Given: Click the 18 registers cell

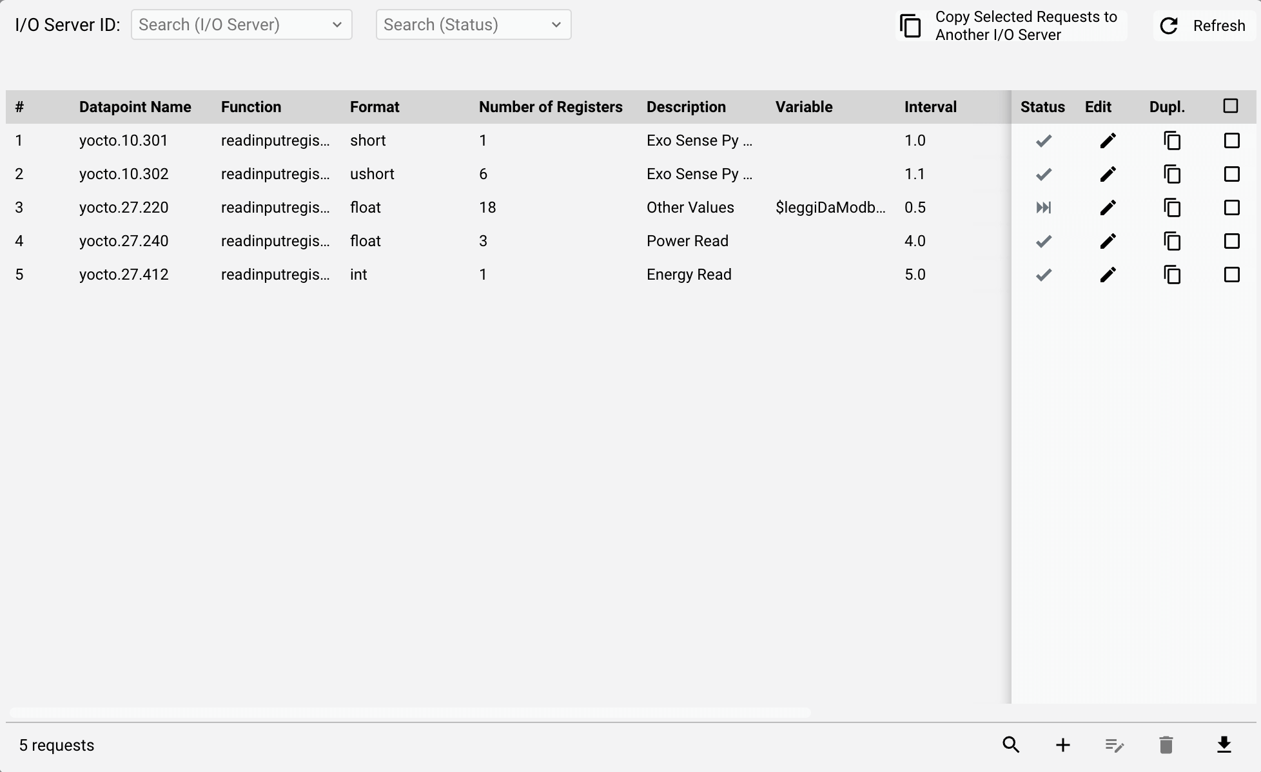Looking at the screenshot, I should (x=487, y=207).
